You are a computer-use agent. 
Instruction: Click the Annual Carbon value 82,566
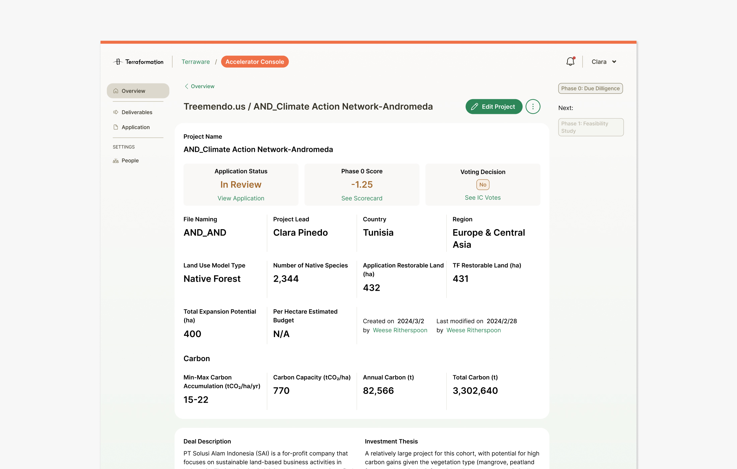[379, 391]
